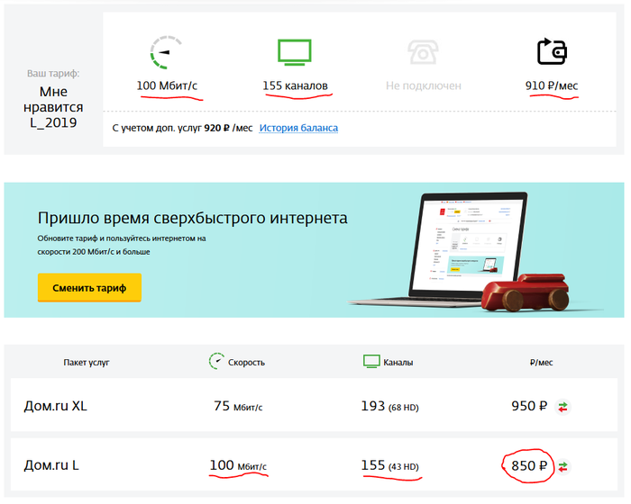
Task: Click the TV icon in Каналы column header
Action: pyautogui.click(x=370, y=362)
